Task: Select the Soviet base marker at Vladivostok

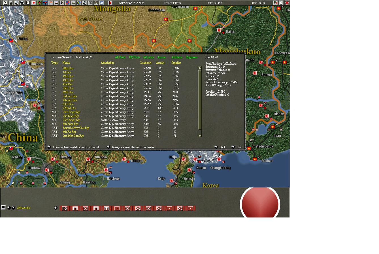Action: (249, 148)
